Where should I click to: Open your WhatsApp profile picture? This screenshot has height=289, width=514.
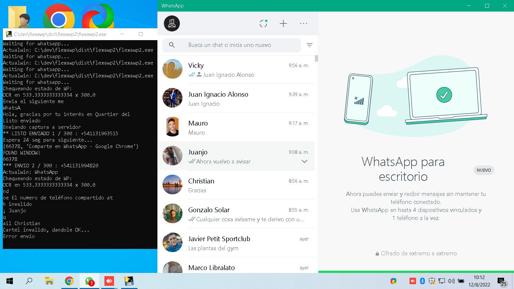coord(172,23)
